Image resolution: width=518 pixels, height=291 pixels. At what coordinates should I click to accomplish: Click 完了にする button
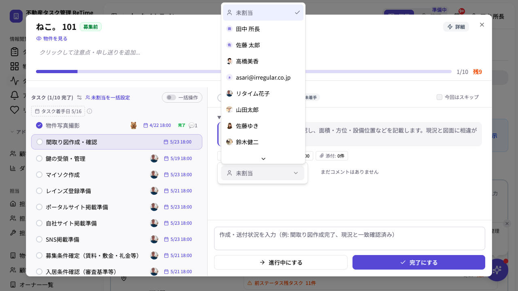(x=419, y=262)
